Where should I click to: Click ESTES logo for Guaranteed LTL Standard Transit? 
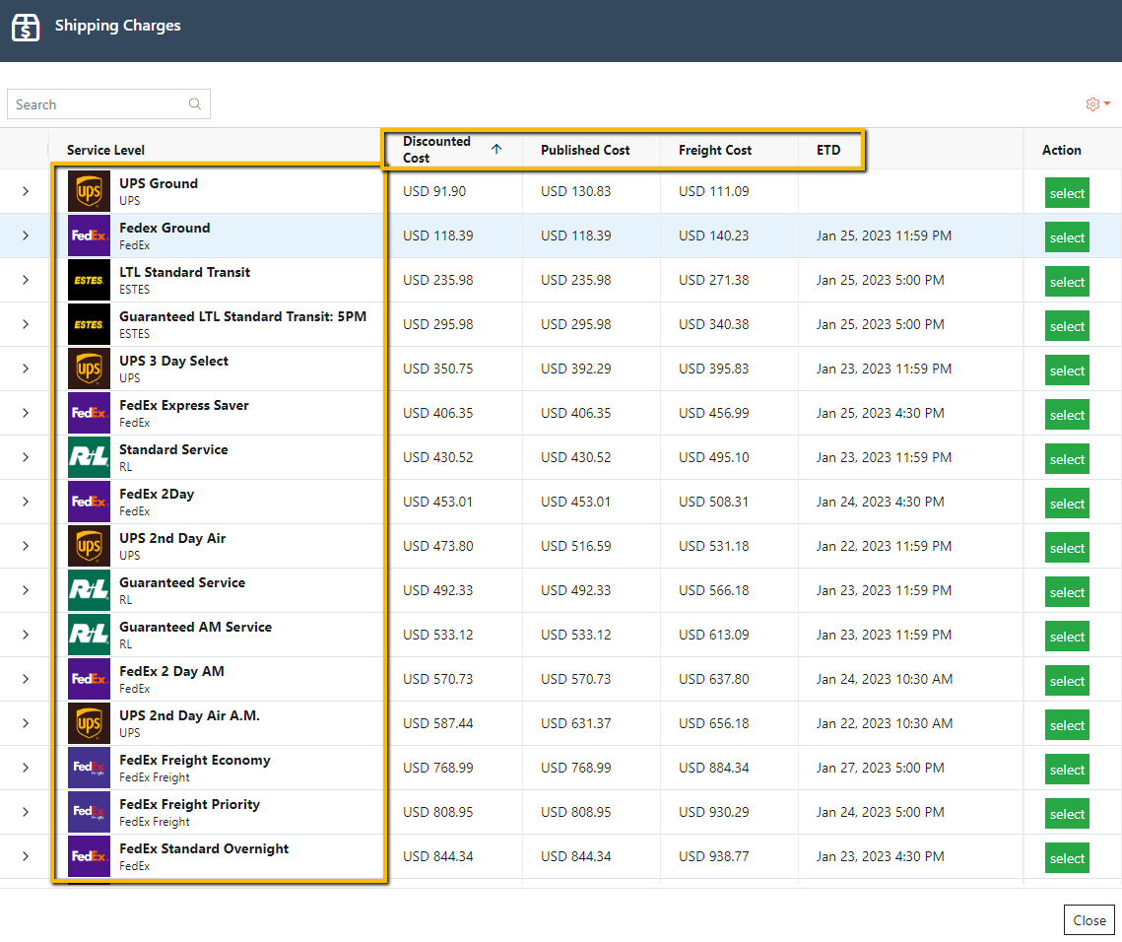click(89, 324)
